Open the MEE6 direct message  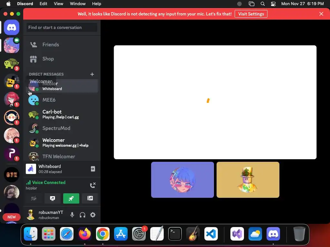62,100
